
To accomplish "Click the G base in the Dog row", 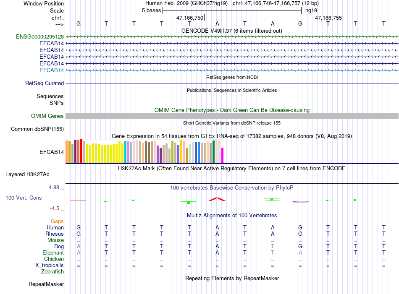I will point(300,246).
